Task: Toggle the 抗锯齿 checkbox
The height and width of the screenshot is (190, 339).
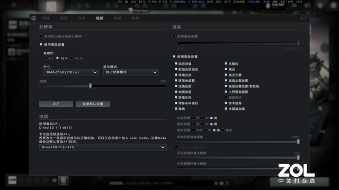Action: (226, 63)
